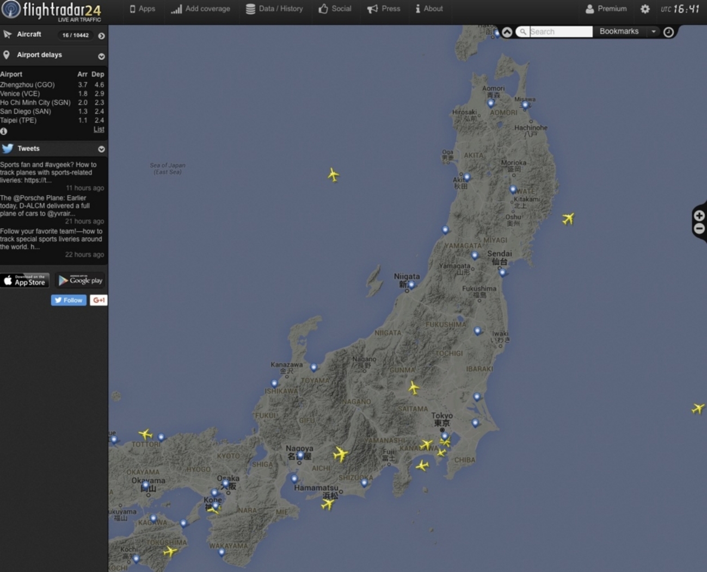707x572 pixels.
Task: Click Download on the App Store badge
Action: pyautogui.click(x=25, y=281)
